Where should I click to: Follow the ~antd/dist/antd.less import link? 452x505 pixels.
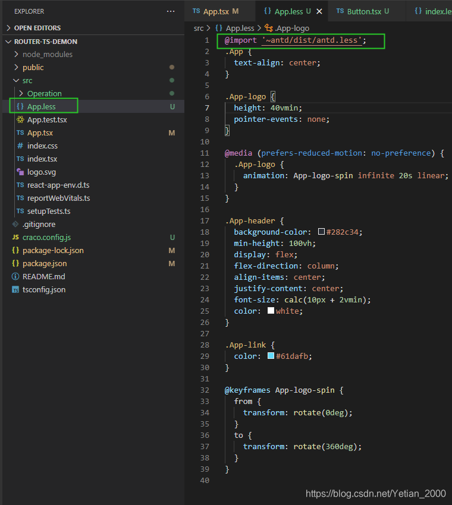point(312,40)
